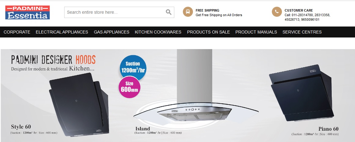Open the Padmini Essentia logo homepage
Viewport: 355px width, 142px height.
(28, 12)
